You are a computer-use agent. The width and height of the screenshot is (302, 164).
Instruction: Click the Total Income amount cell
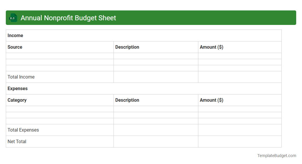point(240,77)
